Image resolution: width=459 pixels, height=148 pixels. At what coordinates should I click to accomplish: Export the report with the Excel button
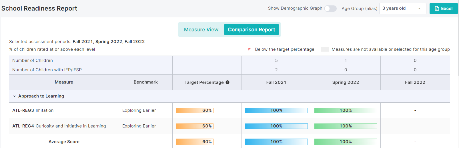pyautogui.click(x=443, y=9)
